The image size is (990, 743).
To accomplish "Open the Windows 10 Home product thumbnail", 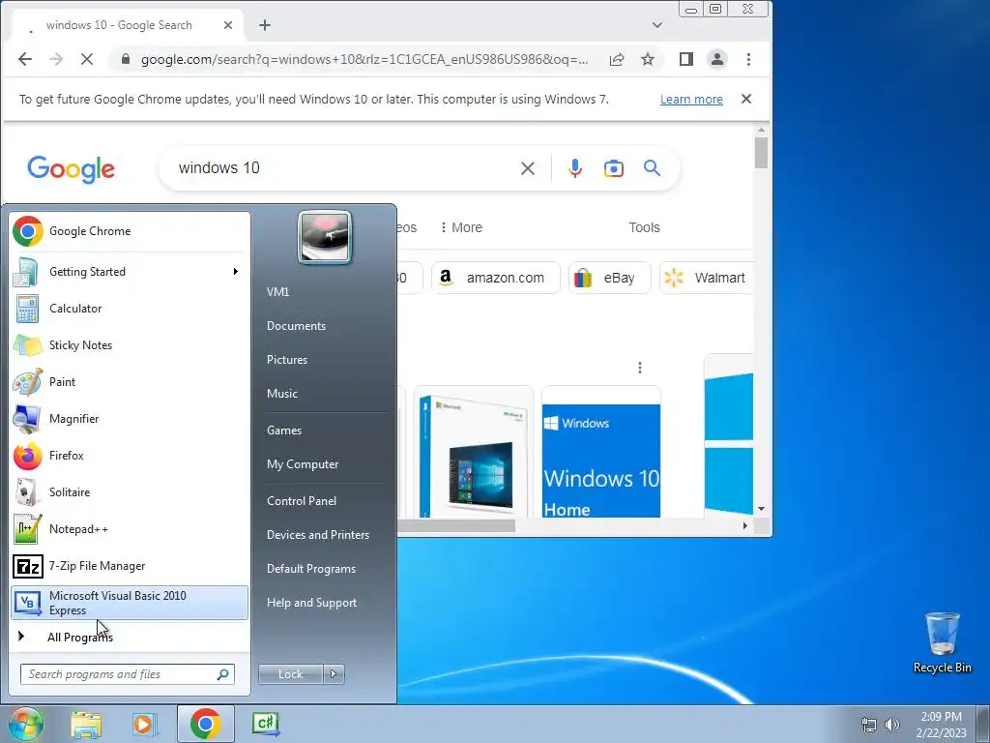I will 601,452.
